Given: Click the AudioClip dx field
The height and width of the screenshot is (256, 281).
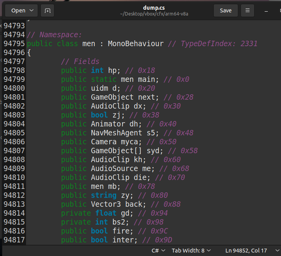Looking at the screenshot, I should (119, 106).
